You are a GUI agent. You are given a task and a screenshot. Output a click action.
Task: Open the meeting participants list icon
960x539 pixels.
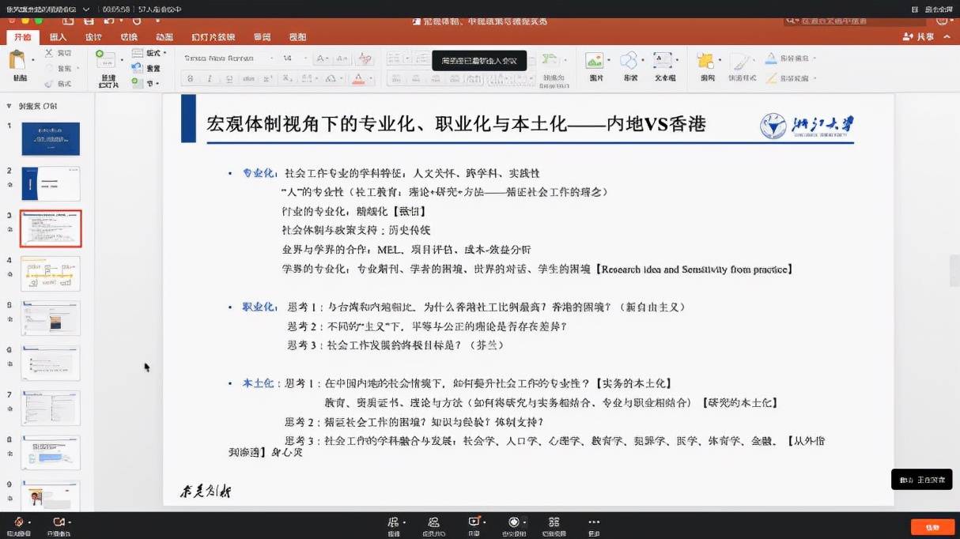(433, 522)
